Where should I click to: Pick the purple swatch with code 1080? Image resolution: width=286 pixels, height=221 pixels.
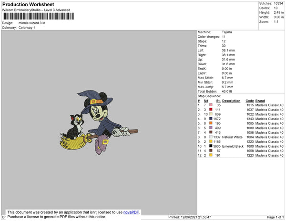211,128
